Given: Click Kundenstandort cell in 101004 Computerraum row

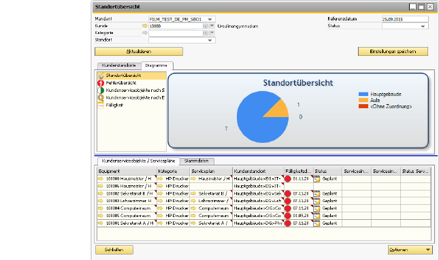Looking at the screenshot, I should (258, 208).
